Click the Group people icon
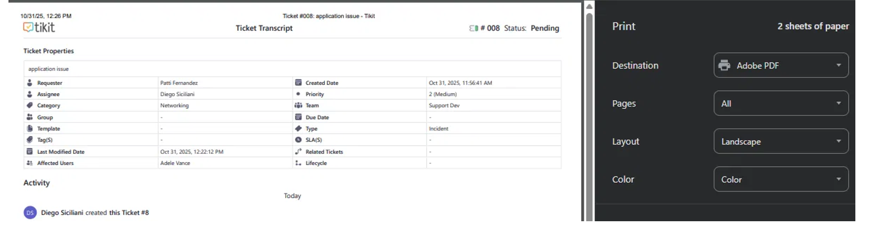The width and height of the screenshot is (869, 232). tap(30, 117)
